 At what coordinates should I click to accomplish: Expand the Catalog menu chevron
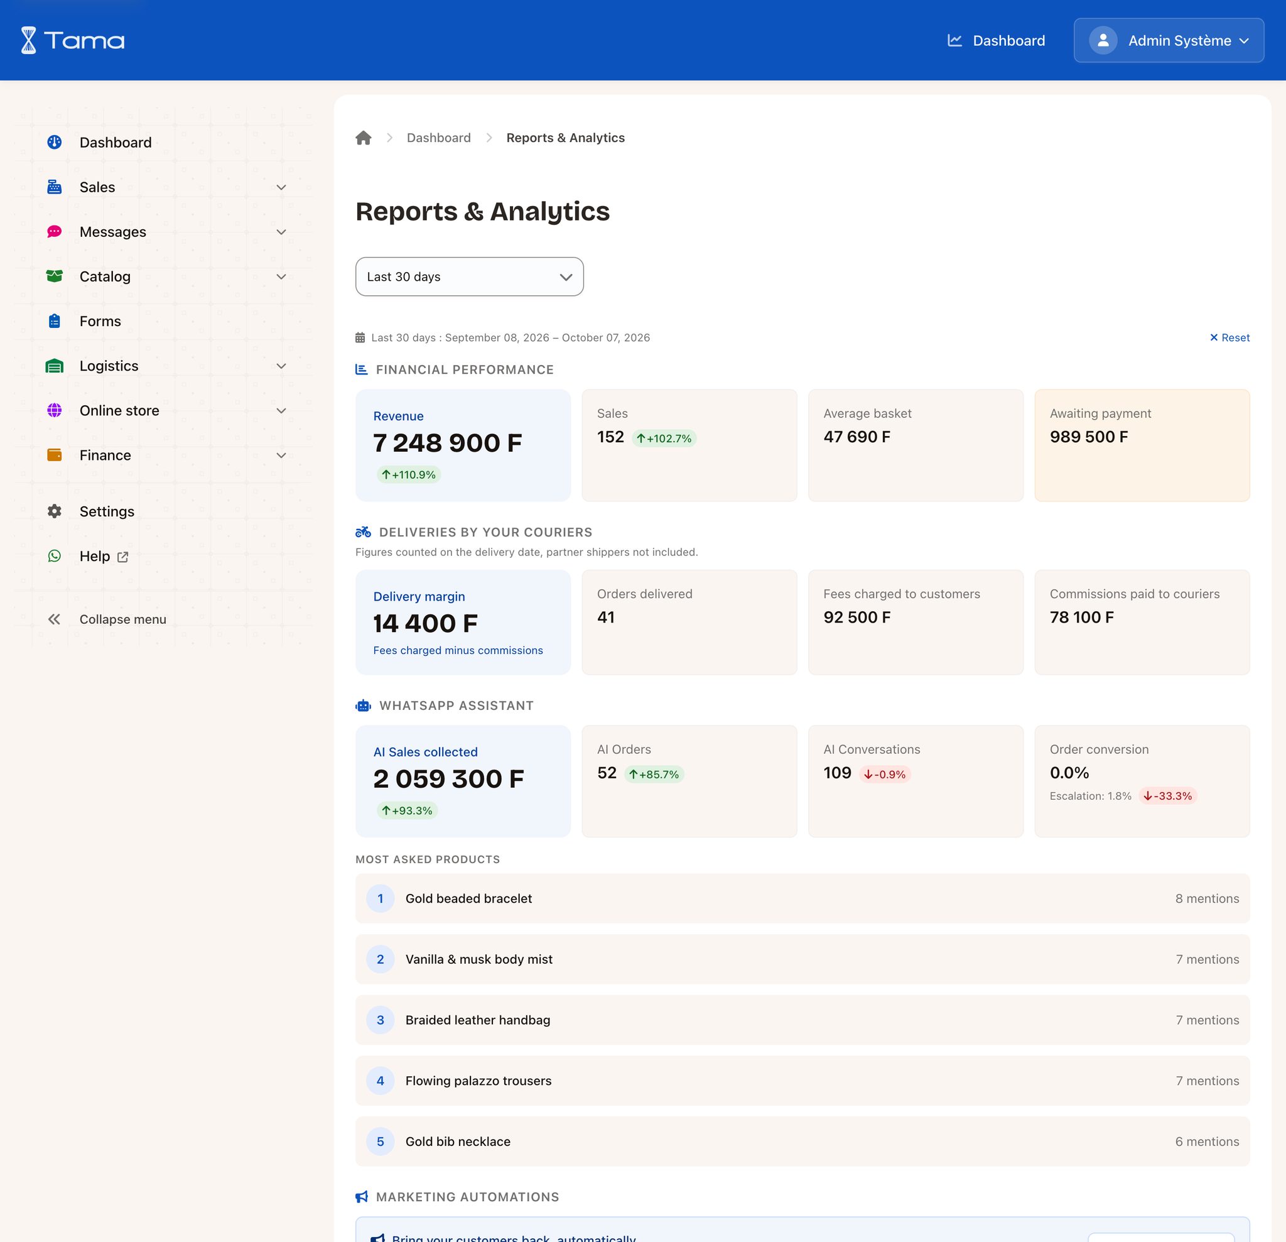[x=281, y=276]
